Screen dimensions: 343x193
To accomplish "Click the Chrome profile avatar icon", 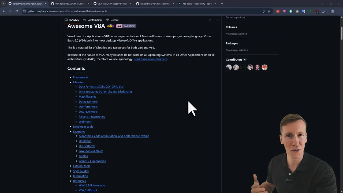I will (333, 11).
